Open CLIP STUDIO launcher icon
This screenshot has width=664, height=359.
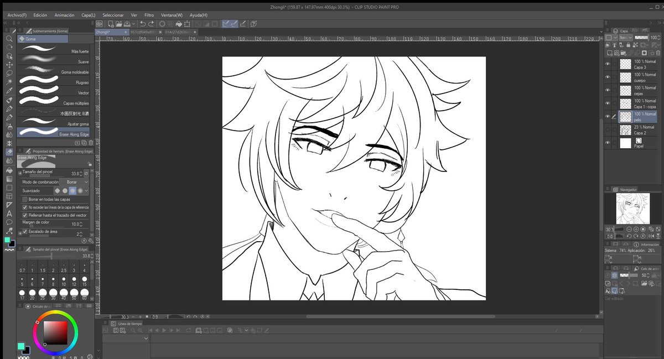(x=99, y=24)
